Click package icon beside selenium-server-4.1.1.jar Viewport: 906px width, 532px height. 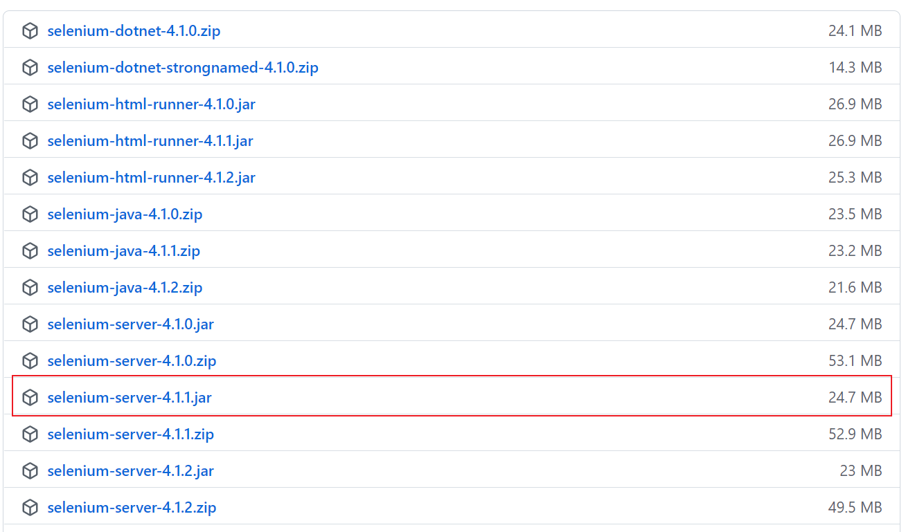(x=30, y=398)
